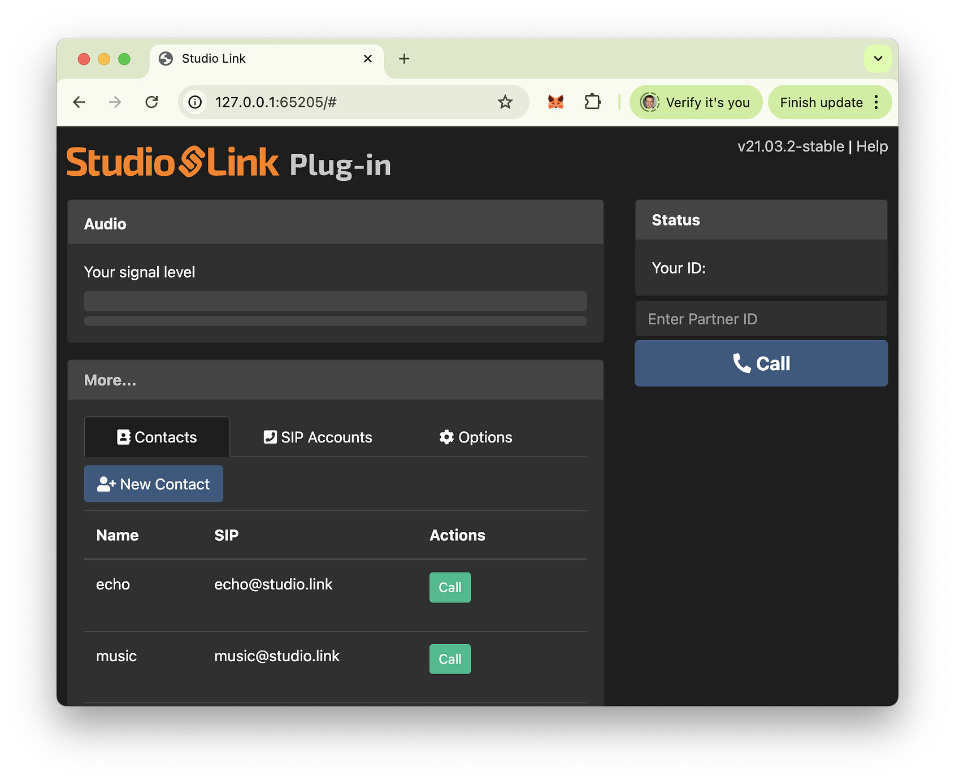Select the music@studio.link address
The image size is (955, 781).
(277, 656)
